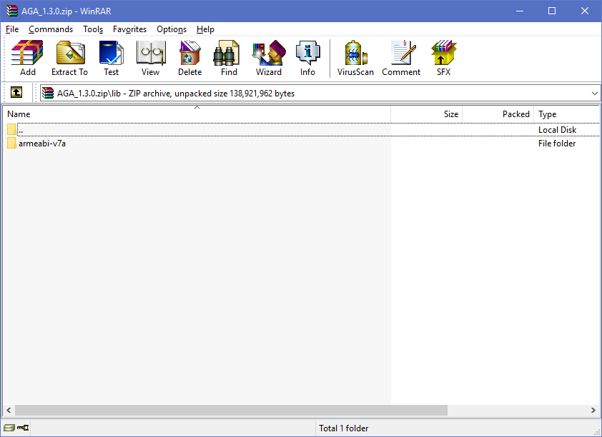The width and height of the screenshot is (602, 437).
Task: Click the horizontal scrollbar thumb
Action: (x=231, y=410)
